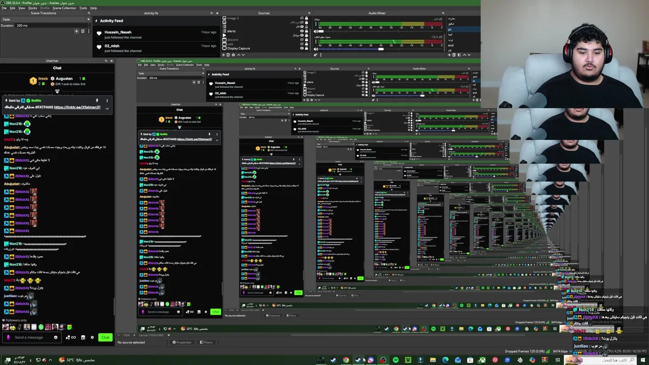Adjust second audio channel volume slider
This screenshot has width=649, height=365.
(x=380, y=49)
